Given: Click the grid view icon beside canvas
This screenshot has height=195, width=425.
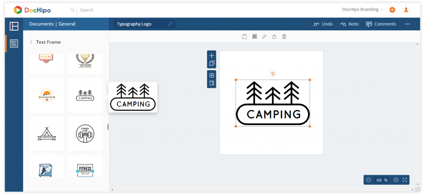Looking at the screenshot, I should click(212, 76).
